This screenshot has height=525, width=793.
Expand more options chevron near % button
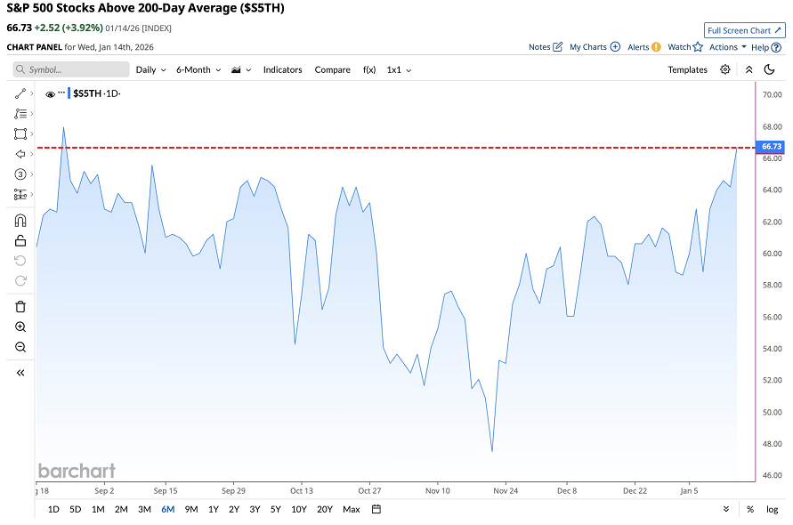tap(726, 509)
